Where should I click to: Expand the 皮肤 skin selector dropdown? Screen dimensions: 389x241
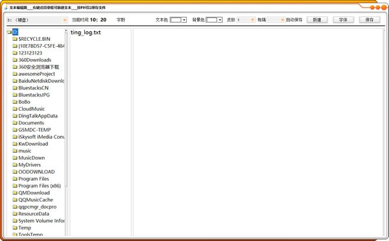click(x=253, y=20)
